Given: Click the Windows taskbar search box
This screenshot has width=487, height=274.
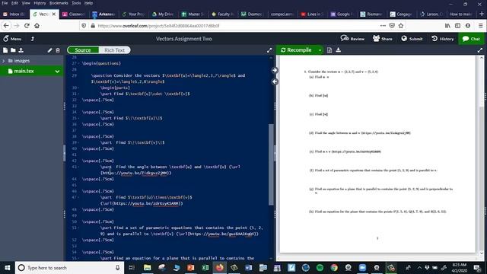Looking at the screenshot, I should (69, 268).
